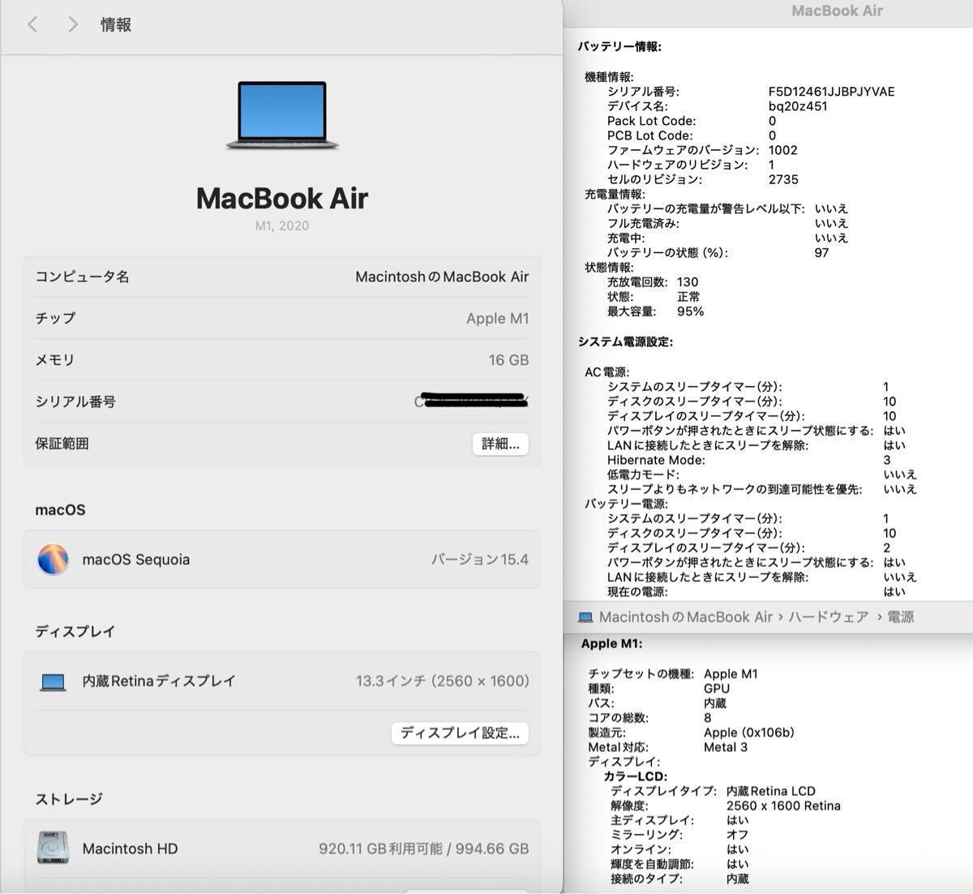
Task: Click the 低電力モード: label
Action: pos(643,475)
